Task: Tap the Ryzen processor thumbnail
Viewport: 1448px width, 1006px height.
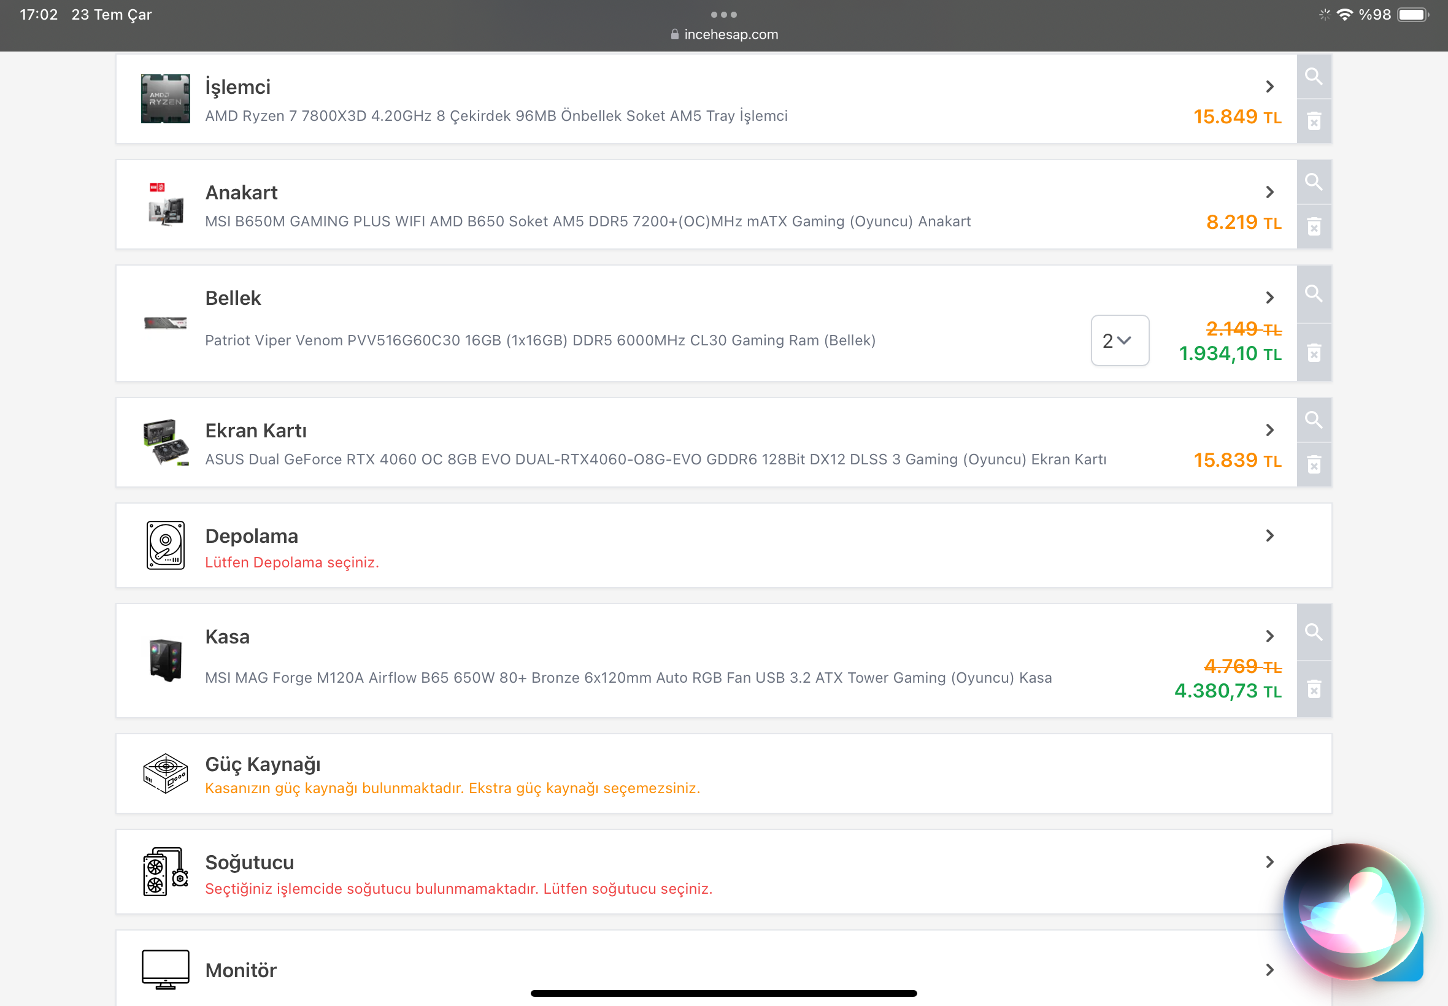Action: pos(165,99)
